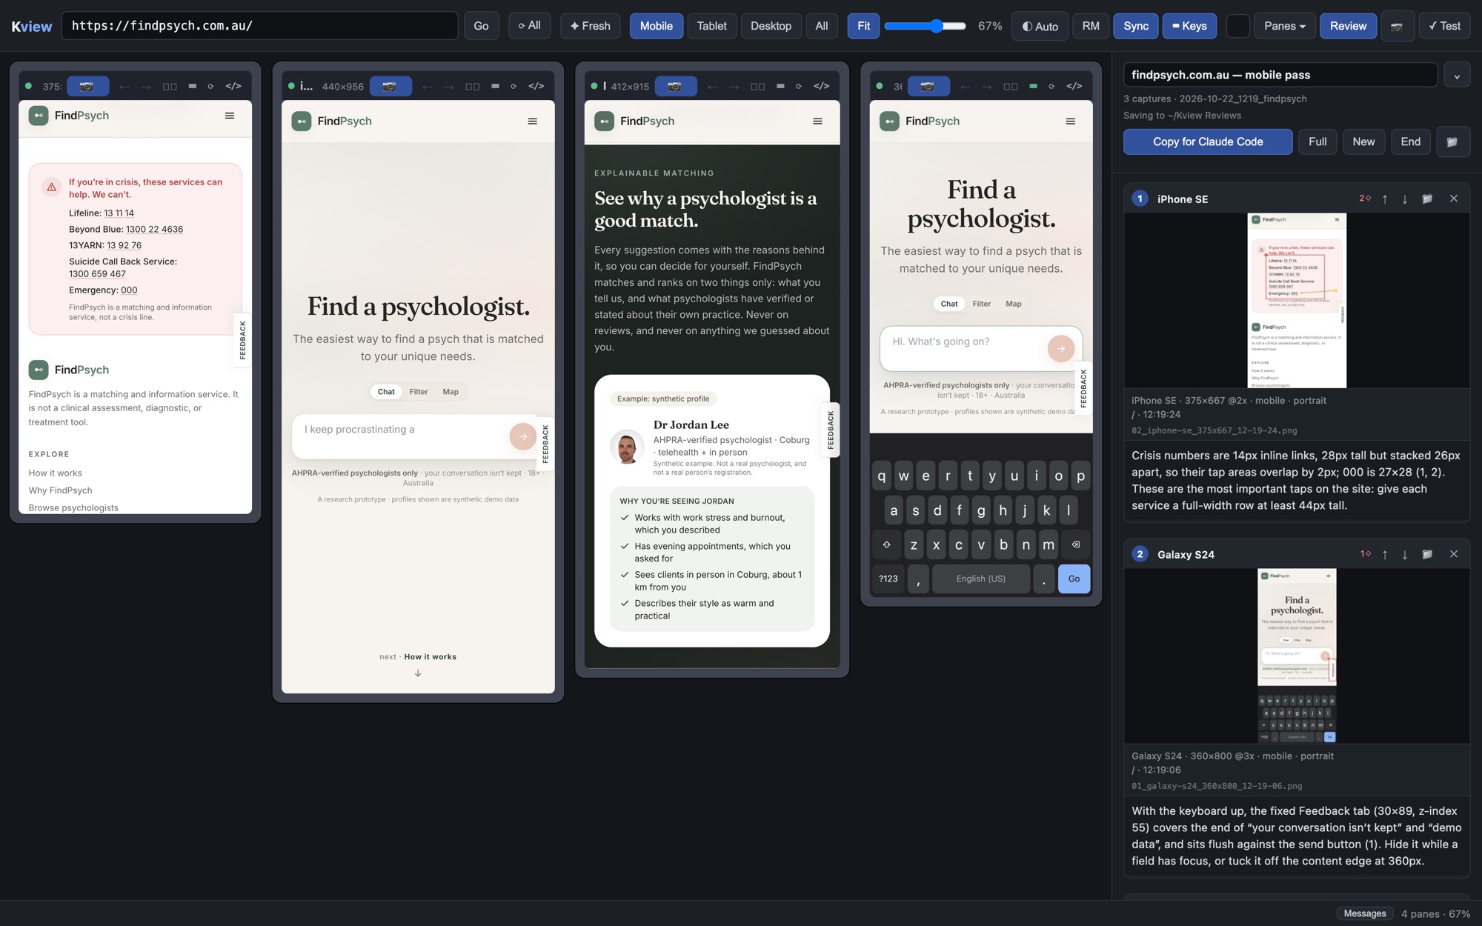
Task: Click the Copy for Claude Code button
Action: (x=1208, y=141)
